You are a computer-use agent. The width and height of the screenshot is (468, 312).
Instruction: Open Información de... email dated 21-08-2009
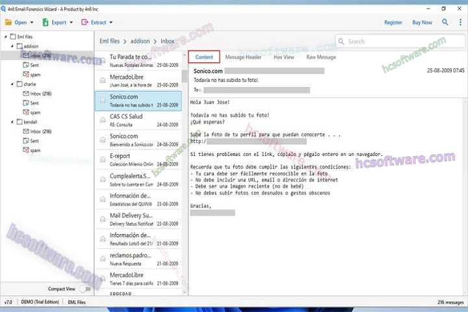(138, 239)
